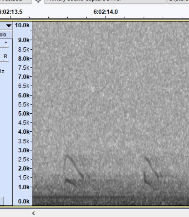Click the 4.5k frequency scale label

click(x=24, y=122)
